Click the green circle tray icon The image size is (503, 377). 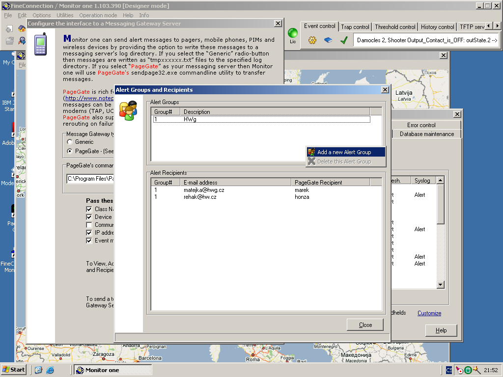tap(468, 370)
